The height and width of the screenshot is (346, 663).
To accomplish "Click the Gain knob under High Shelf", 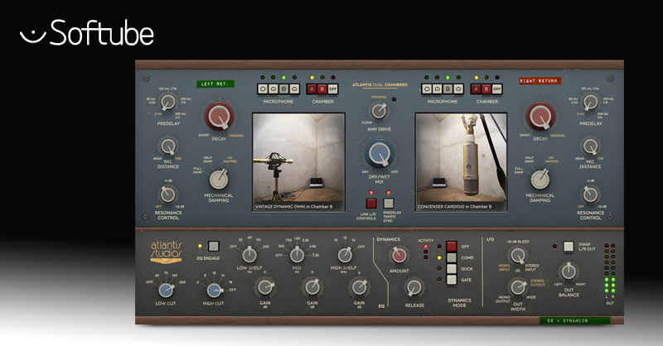I will tap(360, 288).
